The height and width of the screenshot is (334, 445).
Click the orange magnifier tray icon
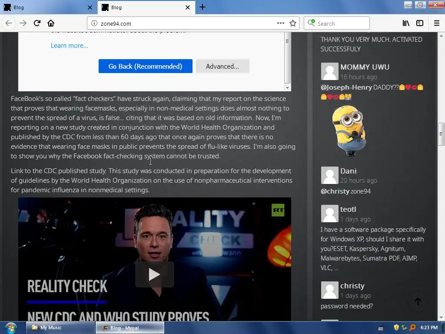click(x=413, y=327)
